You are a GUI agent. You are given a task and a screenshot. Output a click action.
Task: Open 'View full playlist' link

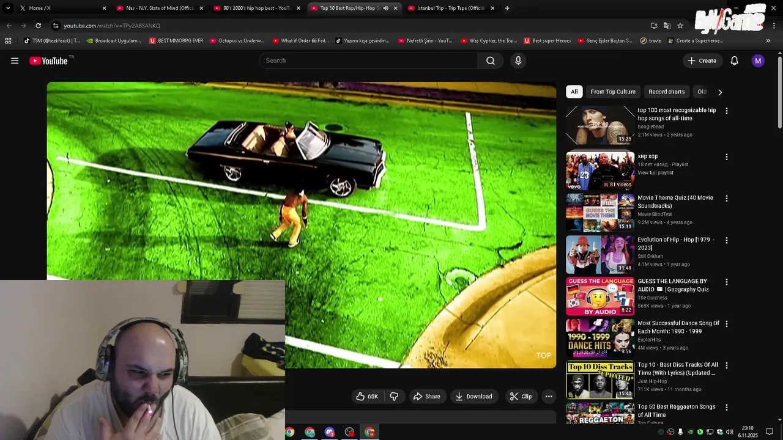coord(655,173)
